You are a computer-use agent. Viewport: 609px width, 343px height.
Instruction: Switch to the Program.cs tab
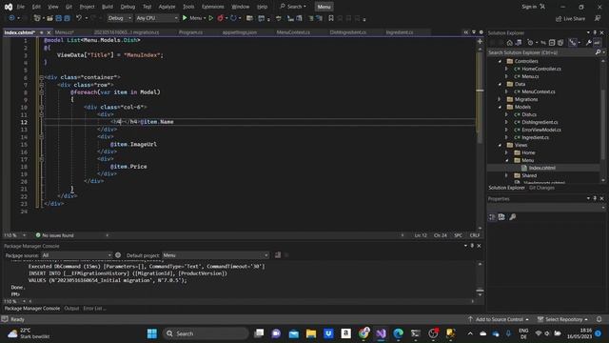coord(190,32)
